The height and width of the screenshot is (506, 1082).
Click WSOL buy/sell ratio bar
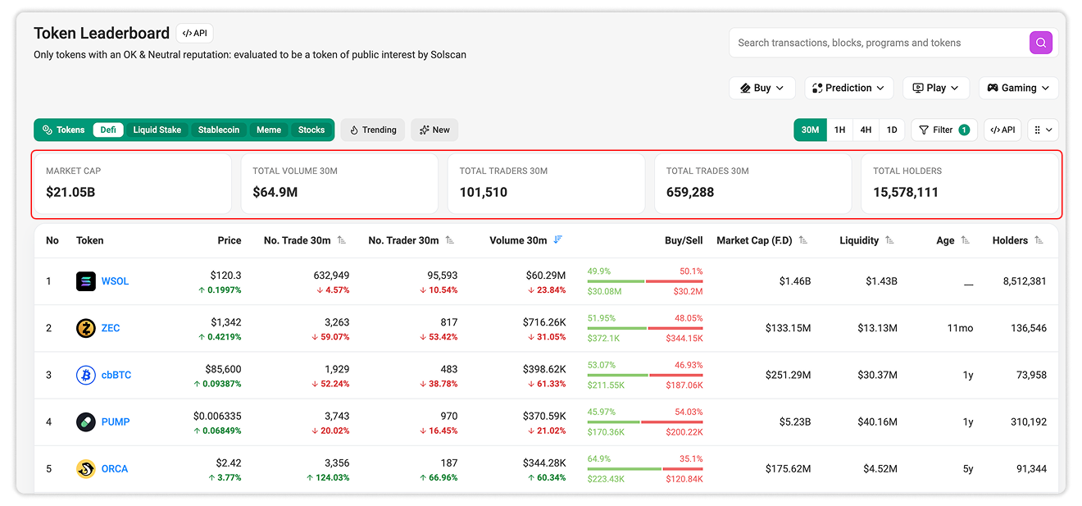[645, 281]
